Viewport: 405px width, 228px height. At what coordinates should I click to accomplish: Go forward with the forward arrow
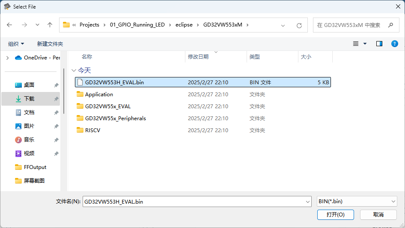(x=24, y=25)
